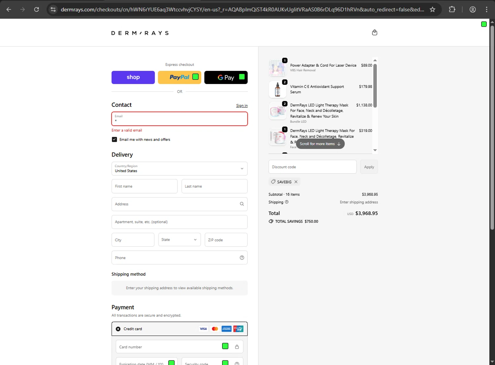Viewport: 495px width, 365px height.
Task: Open the State dropdown
Action: click(x=180, y=240)
